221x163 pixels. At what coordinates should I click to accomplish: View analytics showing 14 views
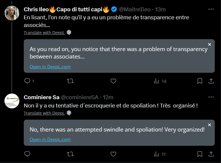coord(160,81)
